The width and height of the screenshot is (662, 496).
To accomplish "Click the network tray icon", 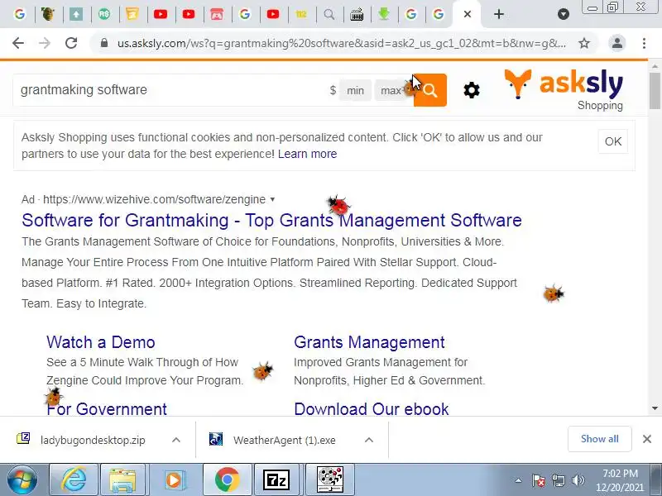I will (x=558, y=480).
